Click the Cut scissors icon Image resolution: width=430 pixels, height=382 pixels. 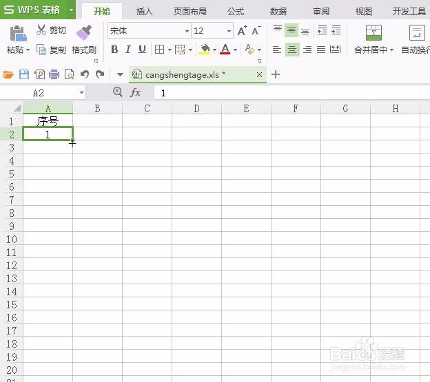tap(41, 30)
